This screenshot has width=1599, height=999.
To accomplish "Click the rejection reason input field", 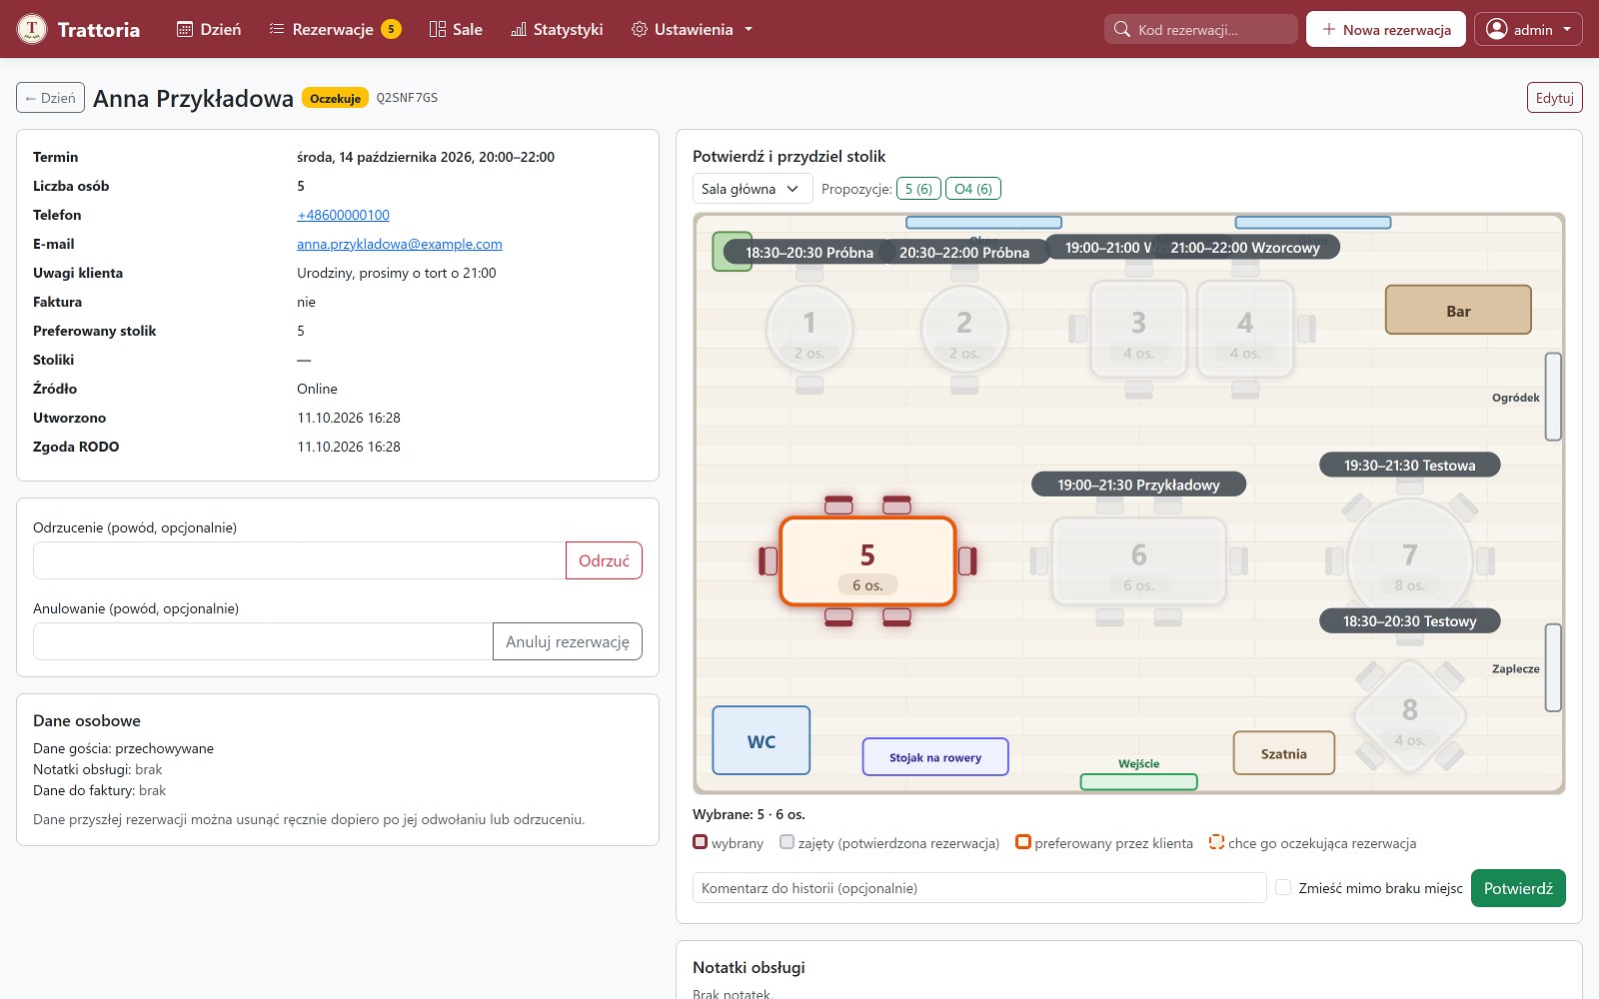I will click(300, 560).
